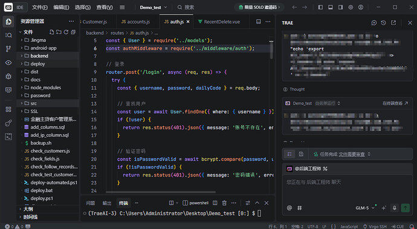Image resolution: width=417 pixels, height=229 pixels.
Task: Switch to the 输出 output tab
Action: click(107, 203)
